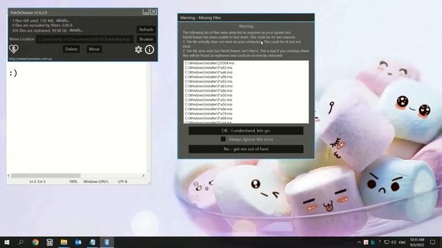Select file f1a50.msi in the list

coord(209,95)
